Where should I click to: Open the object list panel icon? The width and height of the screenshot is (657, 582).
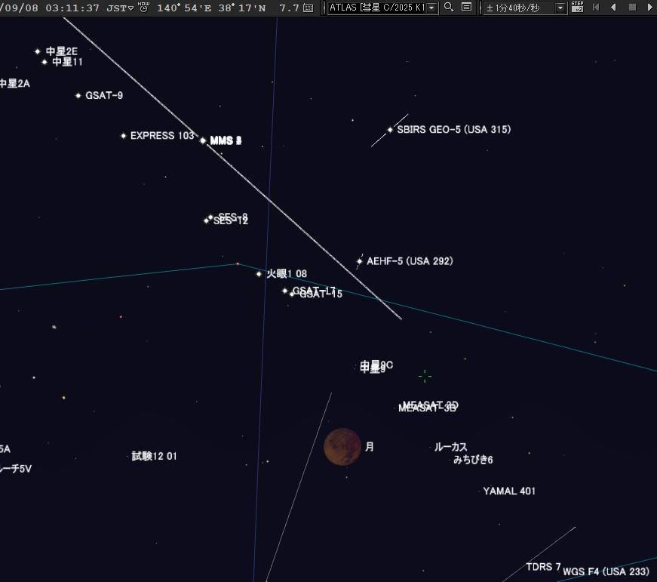(467, 8)
